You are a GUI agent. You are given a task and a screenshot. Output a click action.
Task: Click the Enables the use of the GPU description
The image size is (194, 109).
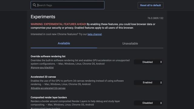77,82
